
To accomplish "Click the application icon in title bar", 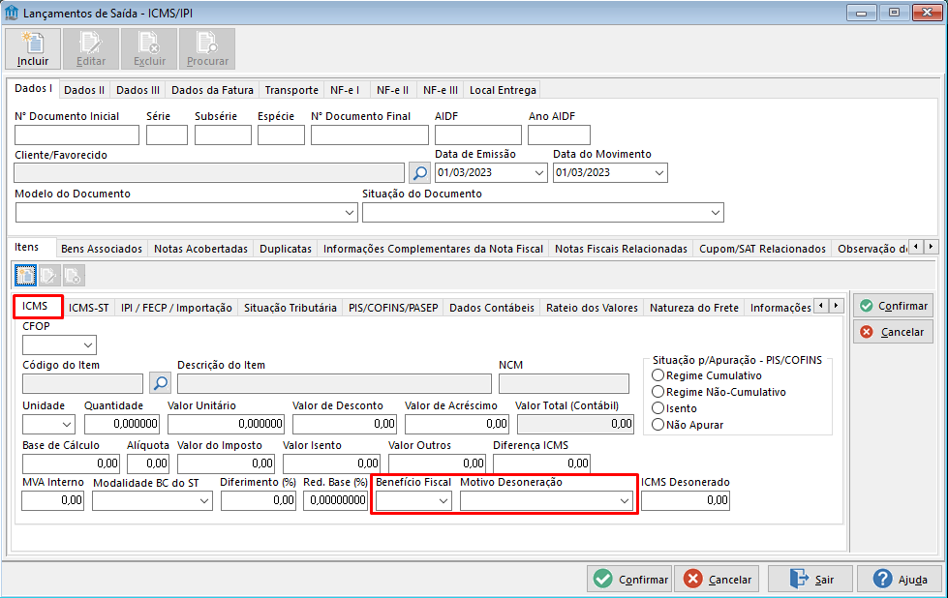I will [x=12, y=12].
